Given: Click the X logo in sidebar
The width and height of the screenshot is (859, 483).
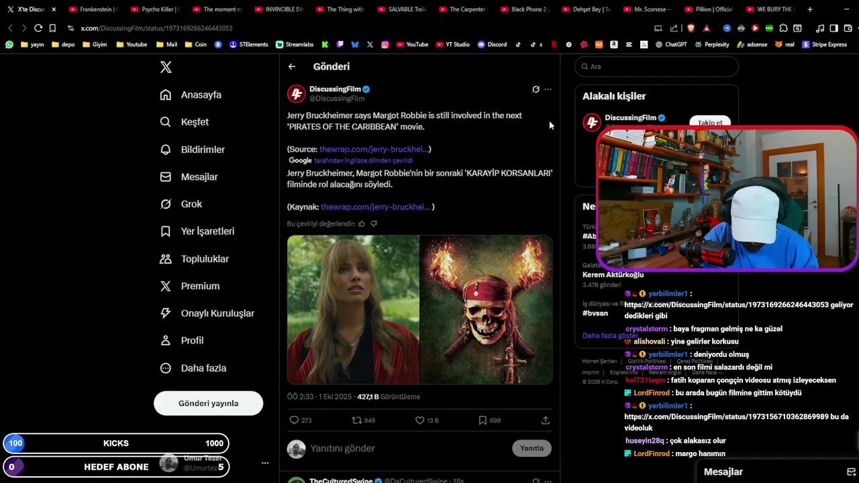Looking at the screenshot, I should [166, 67].
